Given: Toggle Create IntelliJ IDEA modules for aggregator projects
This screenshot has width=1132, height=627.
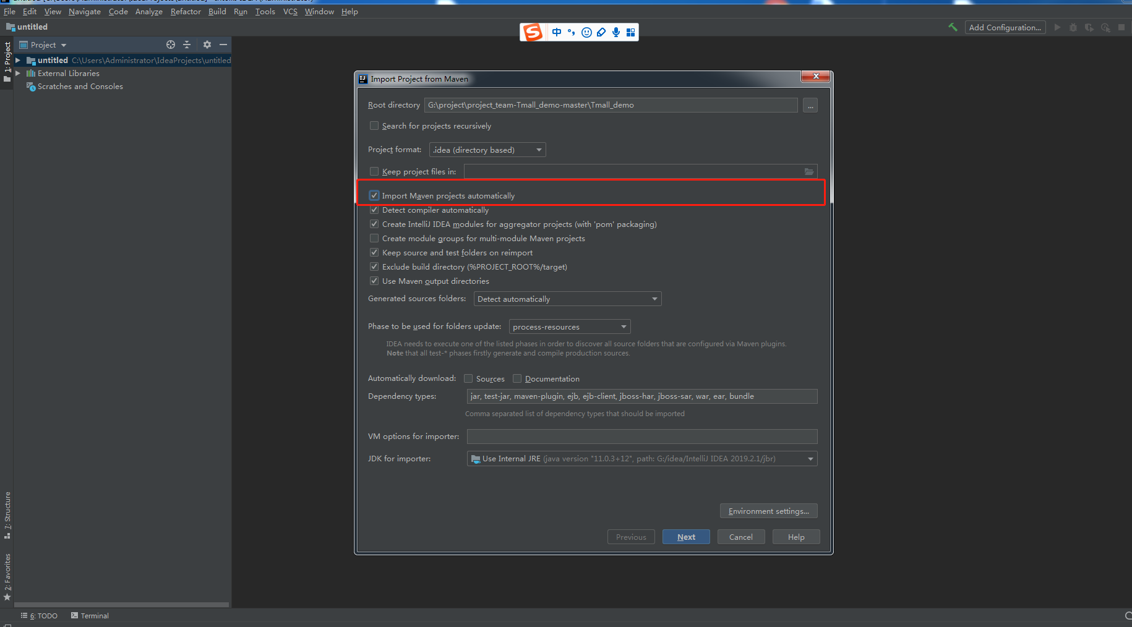Looking at the screenshot, I should pyautogui.click(x=374, y=224).
